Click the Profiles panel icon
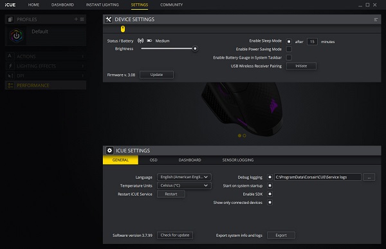The height and width of the screenshot is (249, 386). click(10, 19)
